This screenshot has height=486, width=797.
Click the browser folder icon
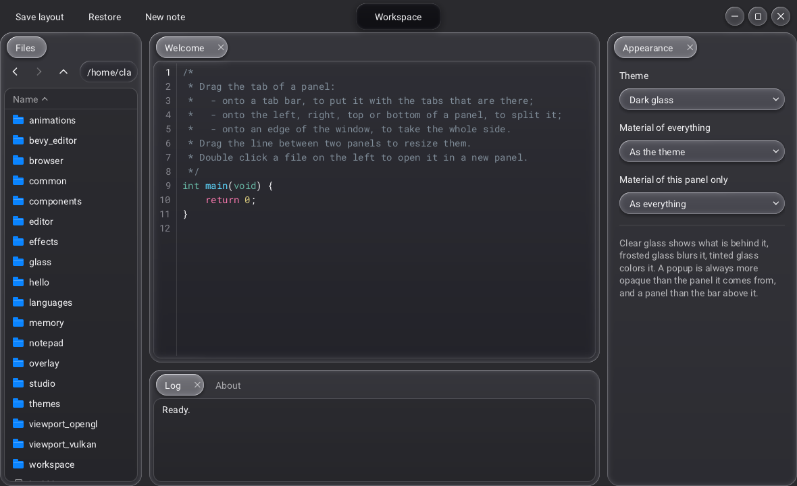pyautogui.click(x=18, y=161)
